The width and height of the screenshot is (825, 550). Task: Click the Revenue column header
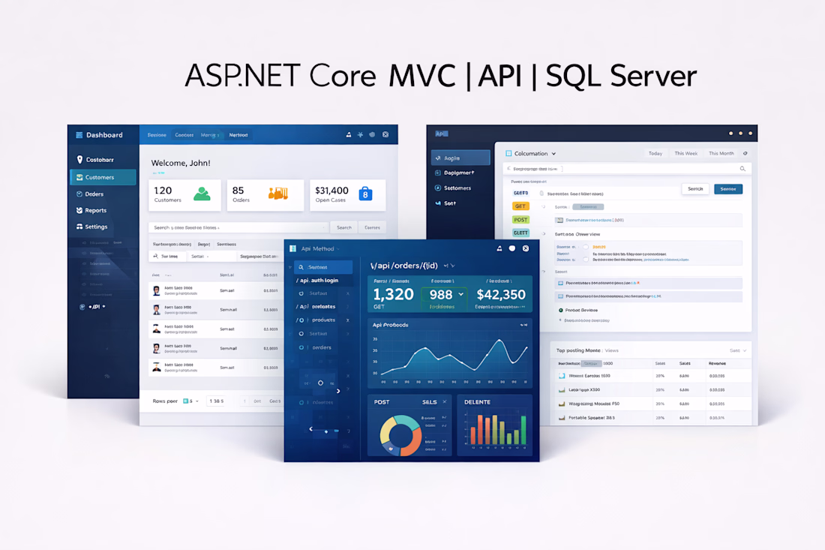(717, 364)
